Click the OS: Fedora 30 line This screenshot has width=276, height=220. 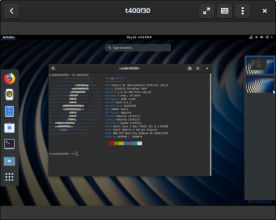tap(137, 85)
